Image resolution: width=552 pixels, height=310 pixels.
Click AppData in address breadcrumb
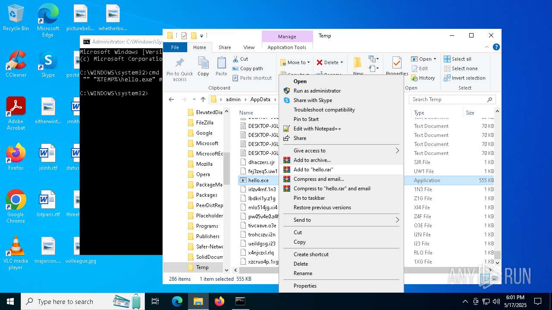pos(260,99)
